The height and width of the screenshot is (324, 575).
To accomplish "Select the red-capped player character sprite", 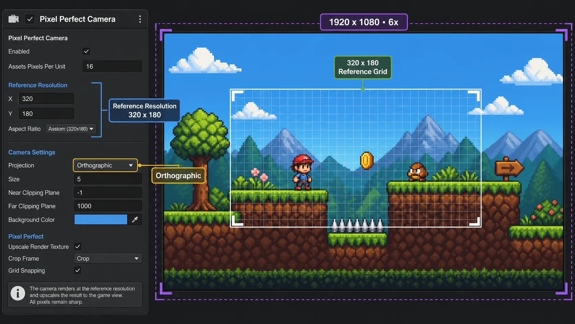I will [302, 172].
